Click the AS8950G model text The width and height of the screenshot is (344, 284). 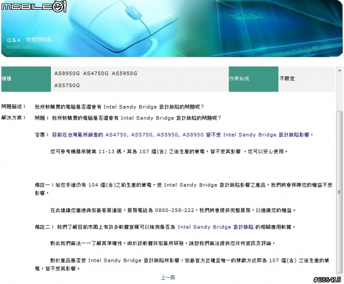(x=67, y=74)
